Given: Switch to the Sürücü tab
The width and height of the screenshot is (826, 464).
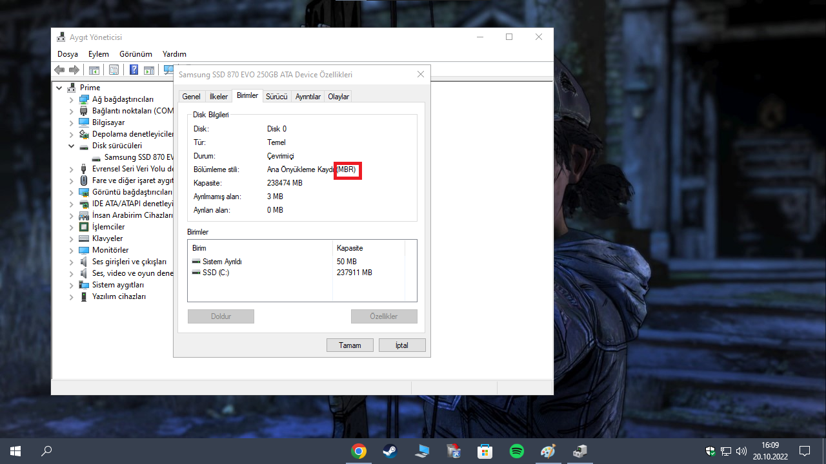Looking at the screenshot, I should [x=277, y=97].
